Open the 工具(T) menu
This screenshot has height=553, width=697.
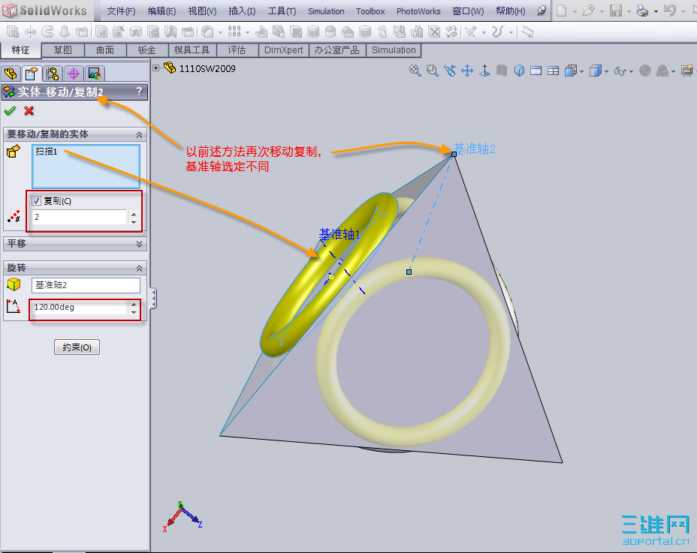pos(282,11)
